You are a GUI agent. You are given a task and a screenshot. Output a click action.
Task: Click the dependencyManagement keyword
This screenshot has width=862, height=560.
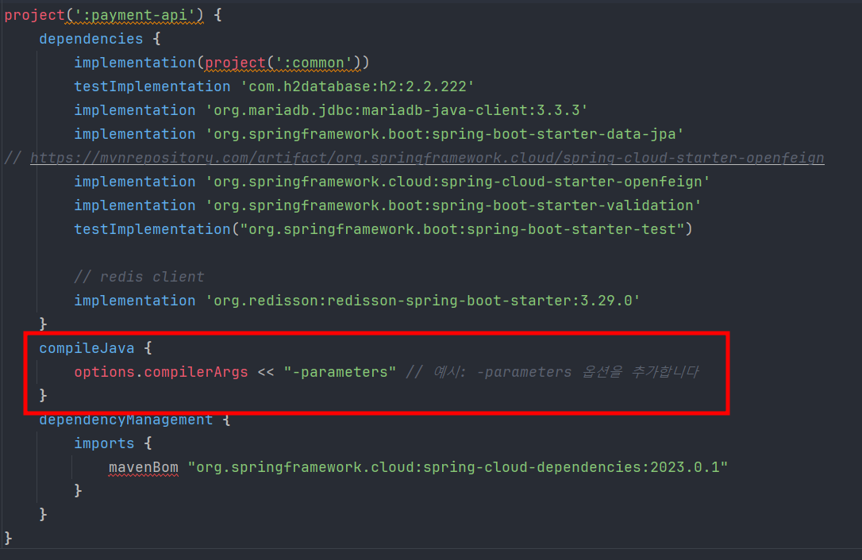pyautogui.click(x=125, y=419)
